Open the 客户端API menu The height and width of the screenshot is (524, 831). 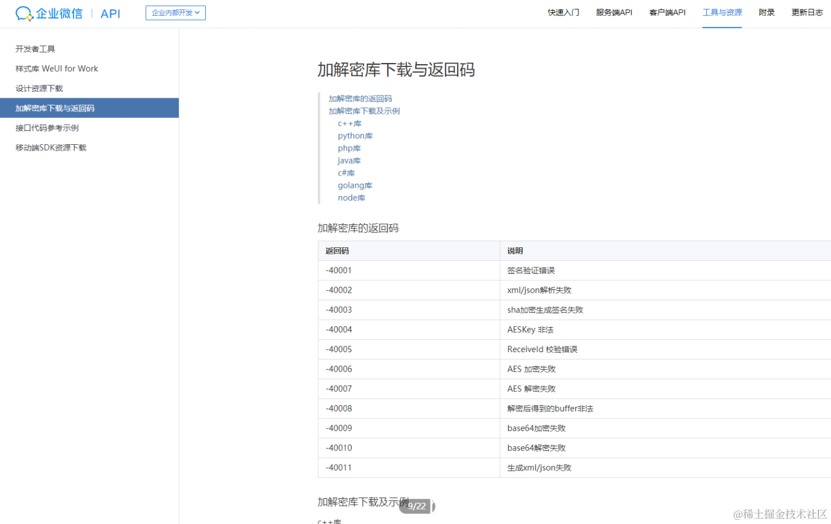[667, 12]
